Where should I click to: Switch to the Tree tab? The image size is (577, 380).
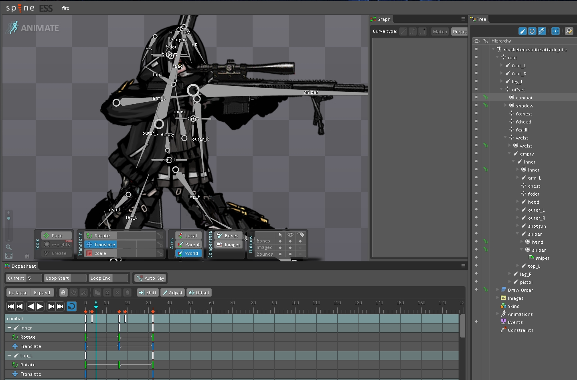(x=478, y=19)
